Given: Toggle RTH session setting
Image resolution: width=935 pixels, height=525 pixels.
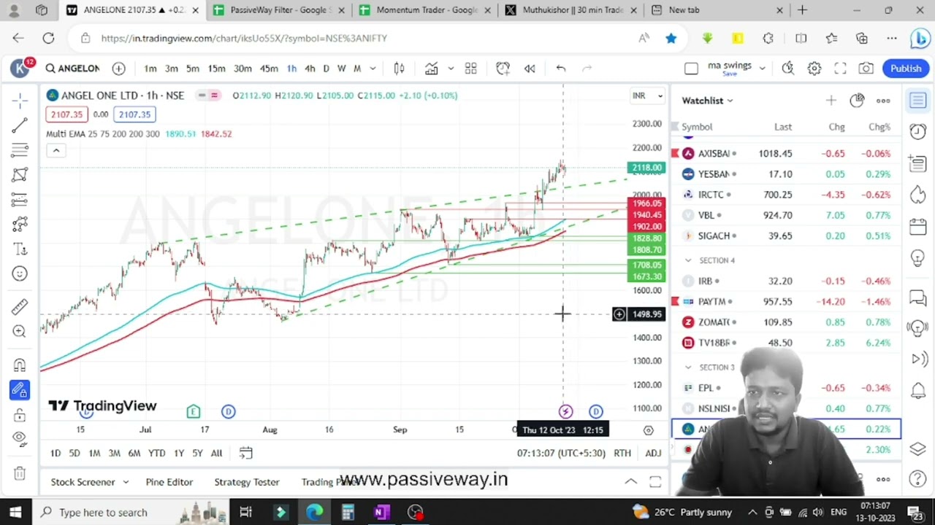Looking at the screenshot, I should point(622,453).
